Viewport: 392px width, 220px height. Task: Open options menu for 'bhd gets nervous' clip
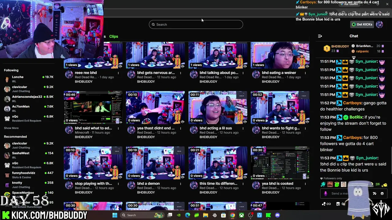(181, 73)
